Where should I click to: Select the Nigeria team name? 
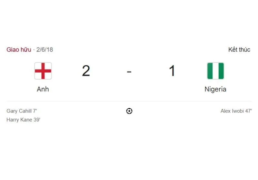click(x=215, y=89)
